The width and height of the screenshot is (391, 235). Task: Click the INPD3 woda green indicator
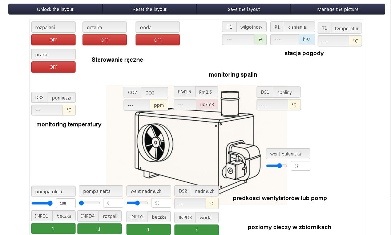click(x=197, y=230)
